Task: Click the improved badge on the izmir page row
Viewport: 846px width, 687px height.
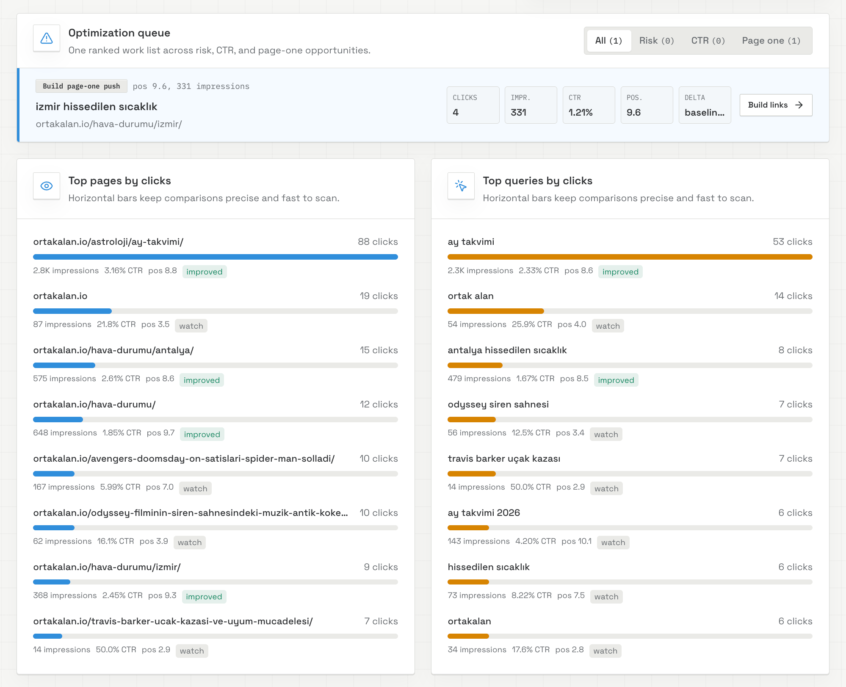Action: (x=204, y=596)
